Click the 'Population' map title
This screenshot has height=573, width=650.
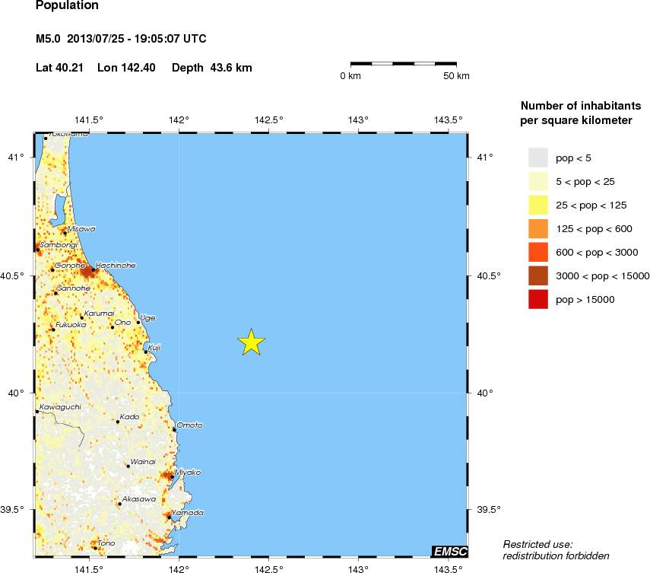click(x=67, y=6)
